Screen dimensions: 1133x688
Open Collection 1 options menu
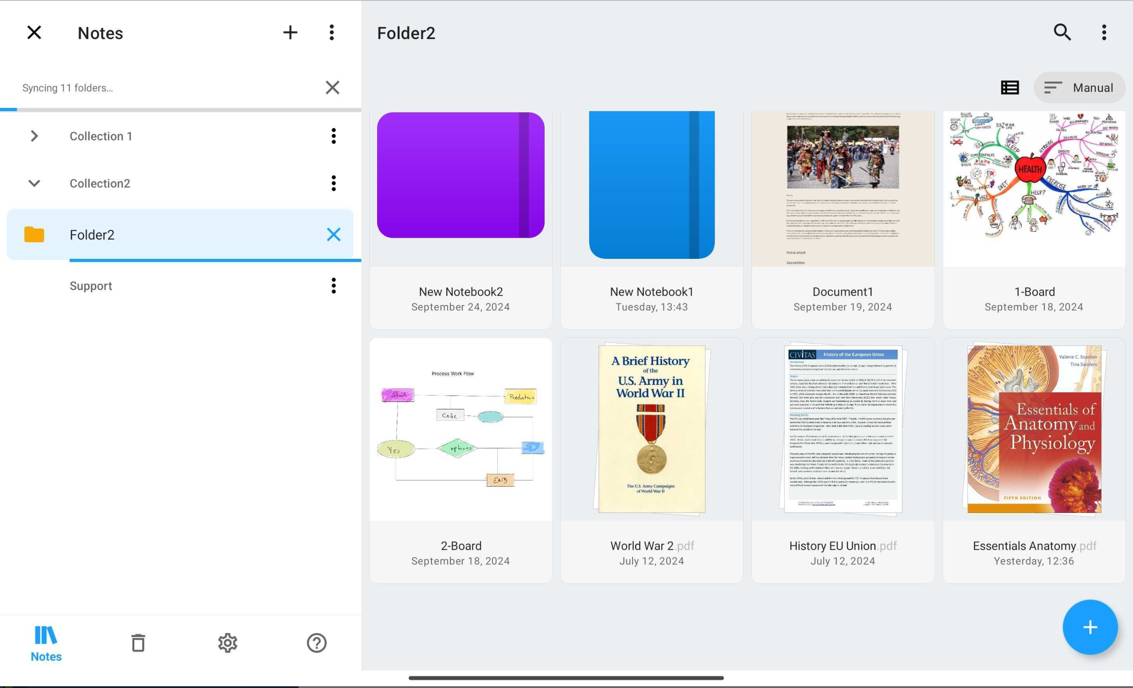click(333, 136)
